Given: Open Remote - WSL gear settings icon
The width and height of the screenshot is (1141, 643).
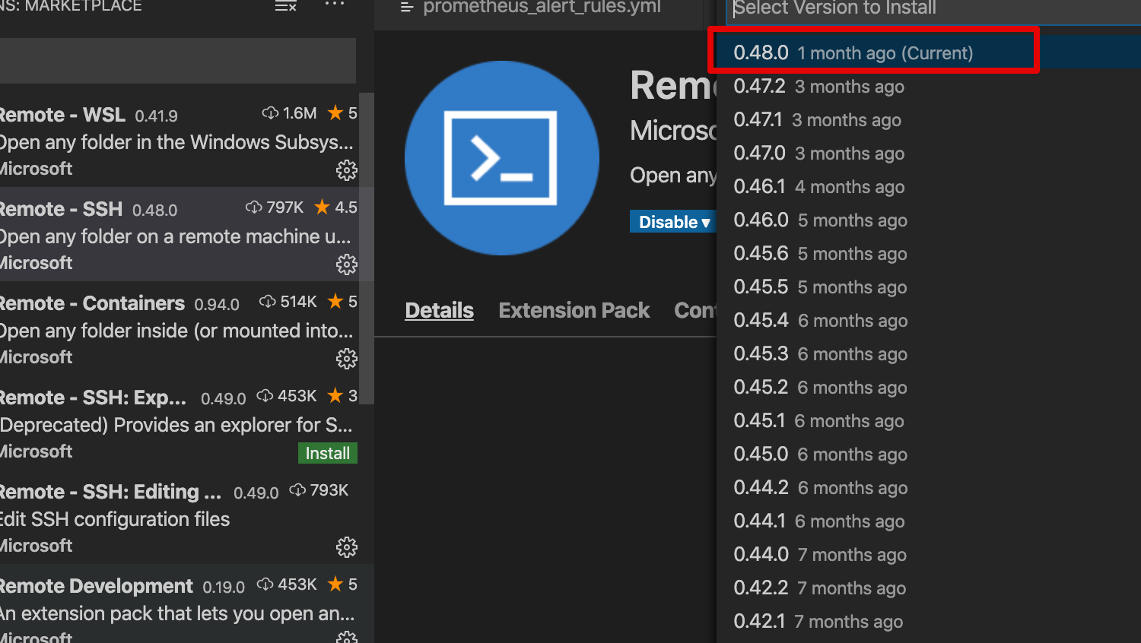Looking at the screenshot, I should click(x=347, y=170).
